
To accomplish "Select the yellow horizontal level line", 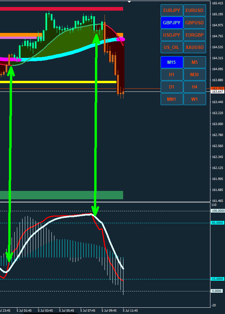I will pos(58,82).
